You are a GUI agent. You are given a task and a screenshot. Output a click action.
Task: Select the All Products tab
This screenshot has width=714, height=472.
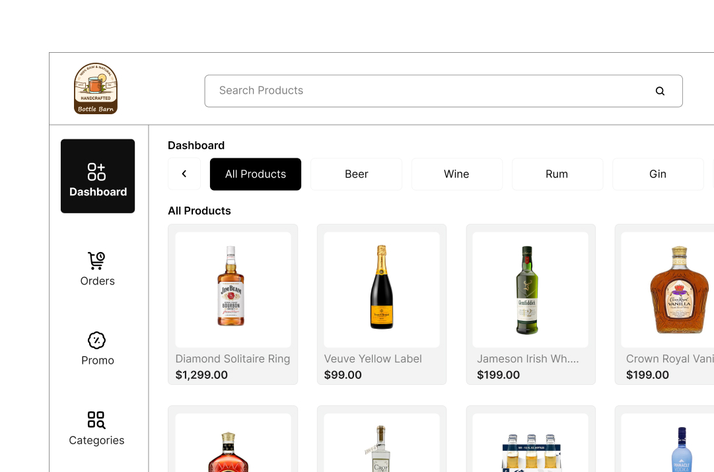click(256, 174)
